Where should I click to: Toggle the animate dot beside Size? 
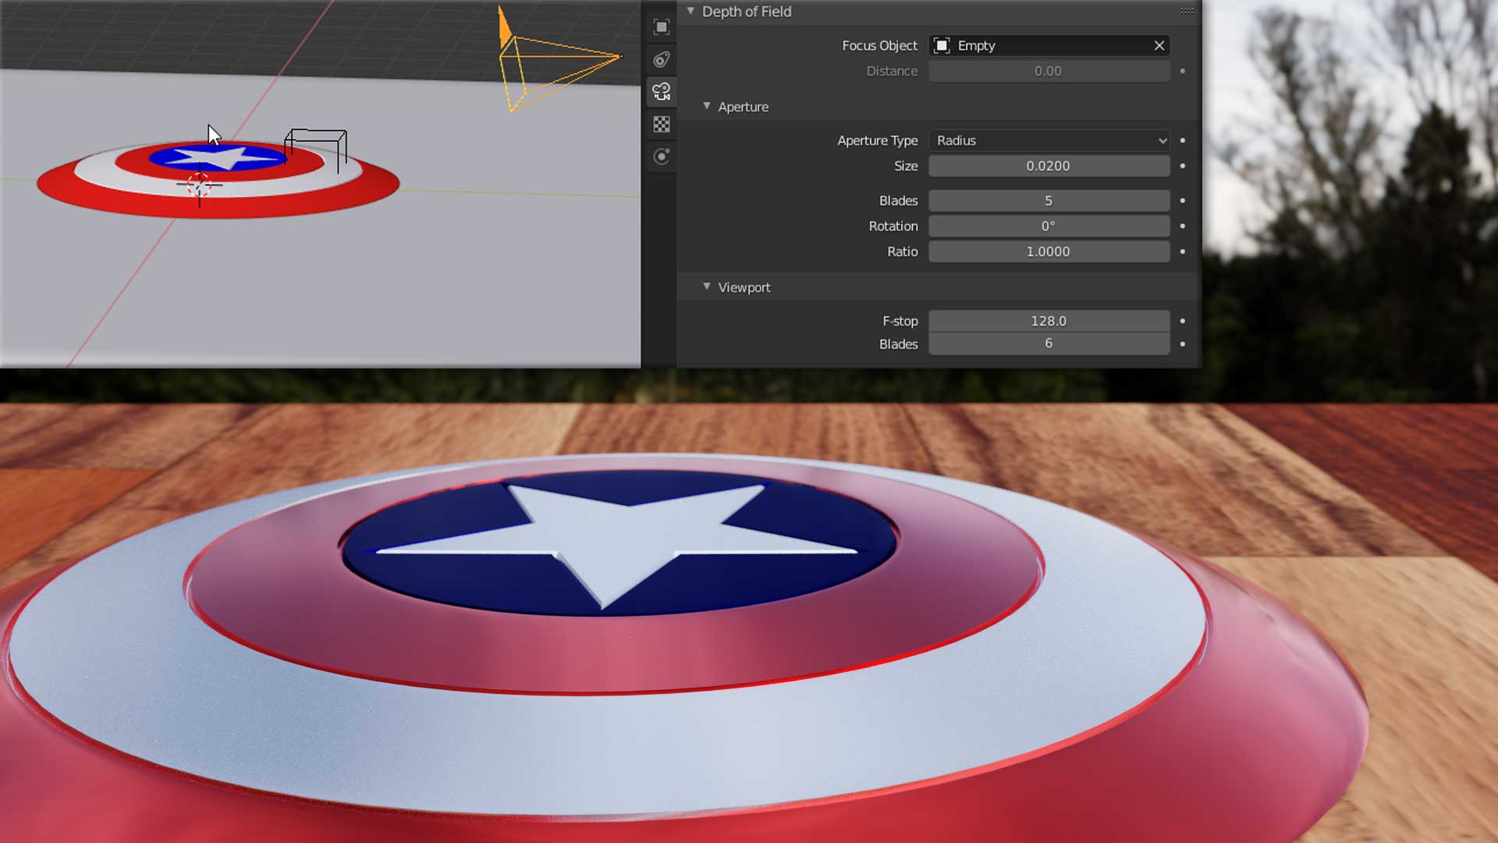click(1183, 166)
